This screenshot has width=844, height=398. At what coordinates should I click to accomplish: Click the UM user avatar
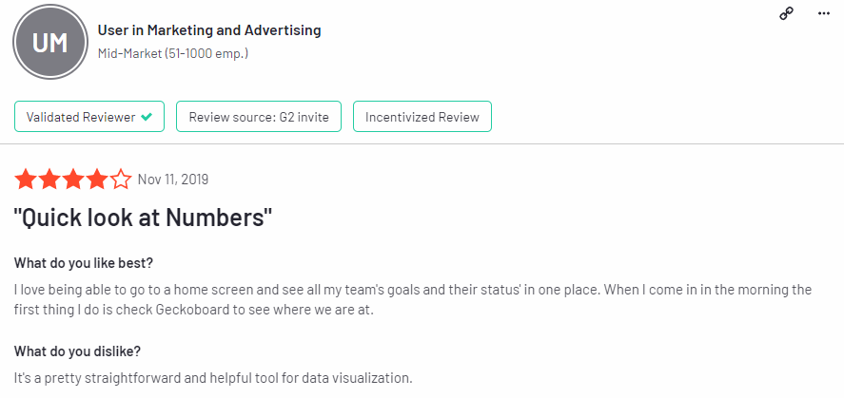[49, 43]
